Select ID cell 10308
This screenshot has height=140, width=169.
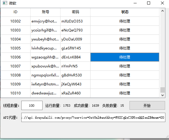click(x=15, y=75)
